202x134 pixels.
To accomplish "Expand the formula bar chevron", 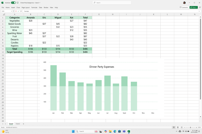I will [x=199, y=11].
